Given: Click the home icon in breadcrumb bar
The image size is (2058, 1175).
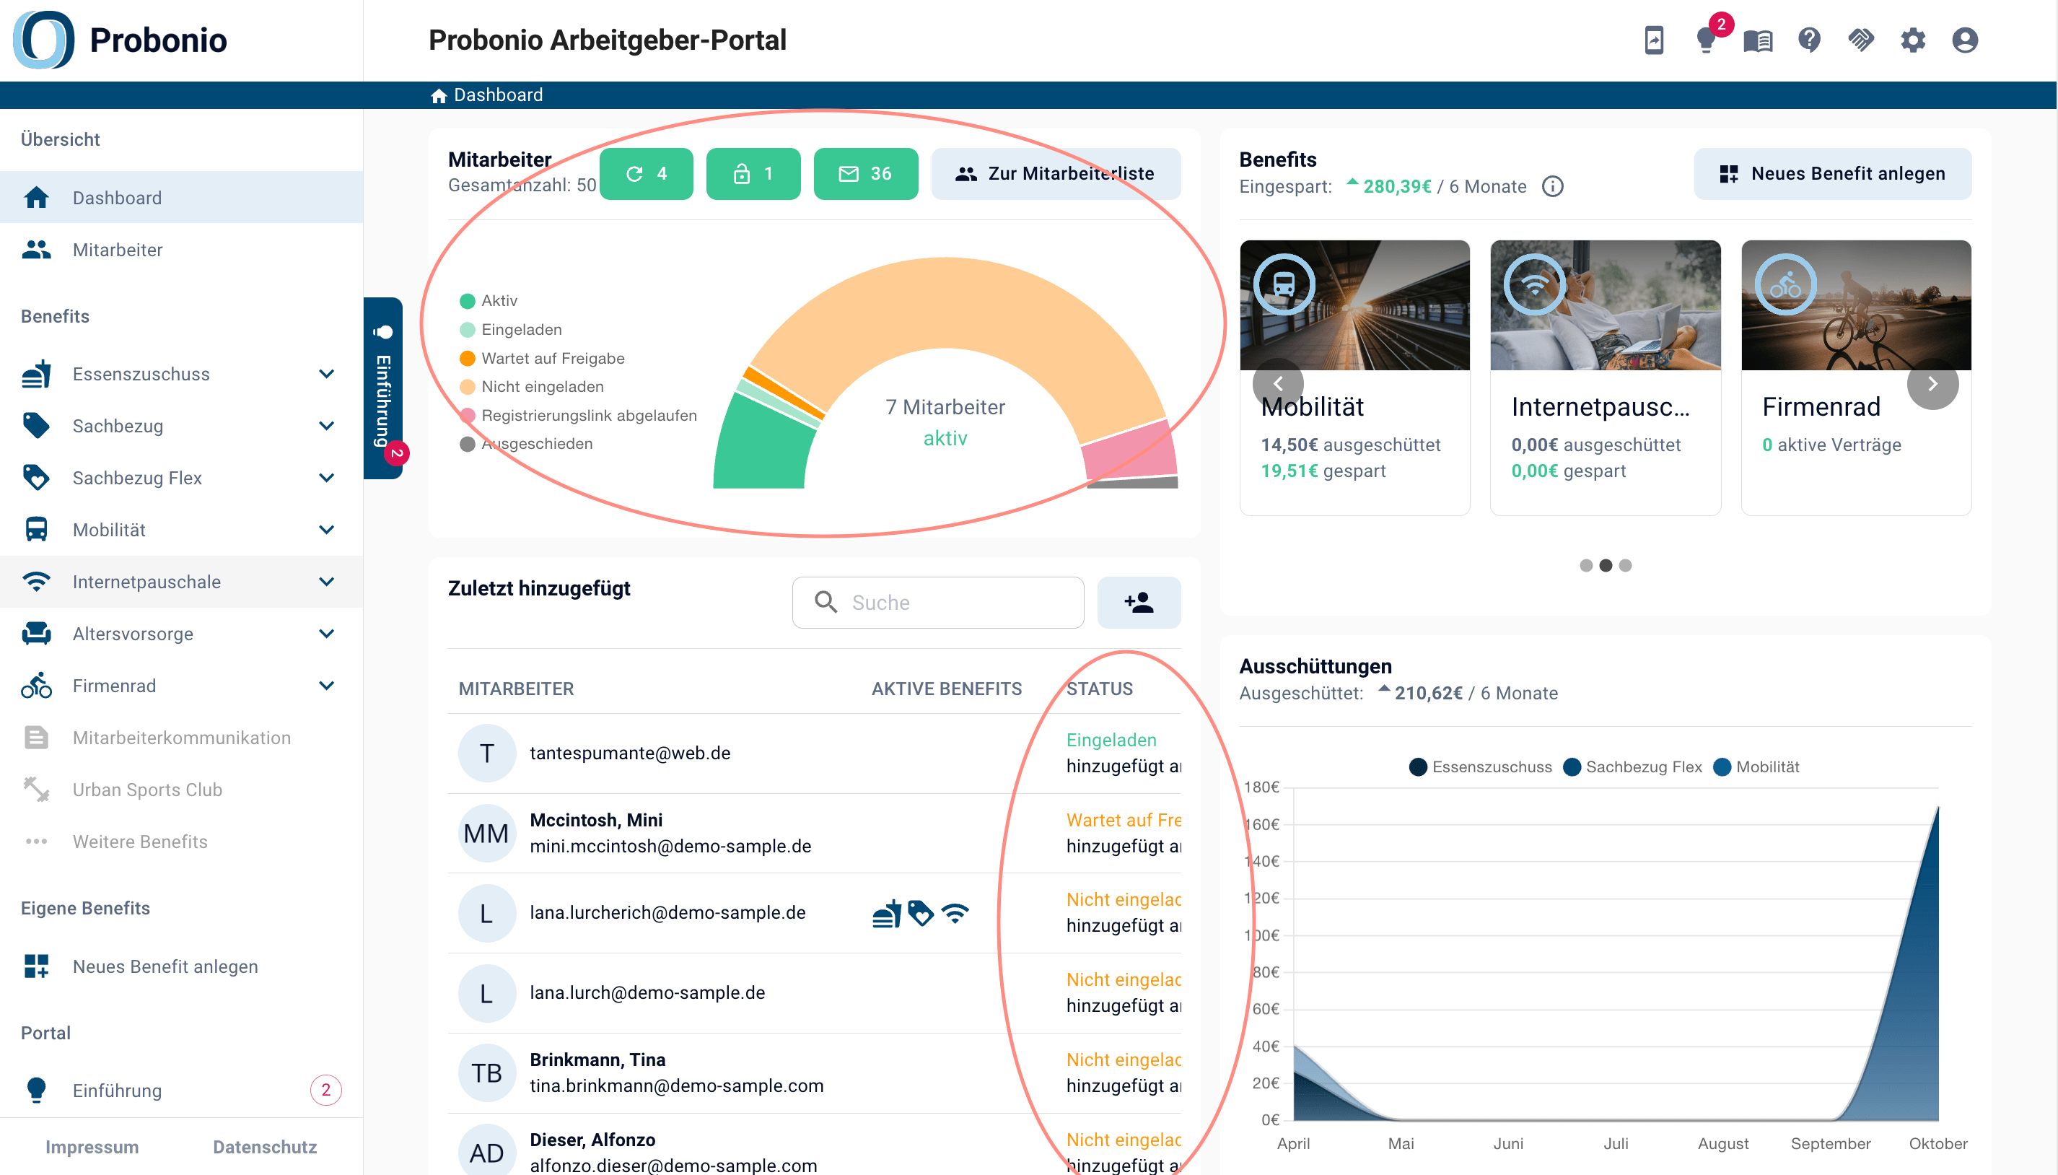Looking at the screenshot, I should (x=439, y=95).
